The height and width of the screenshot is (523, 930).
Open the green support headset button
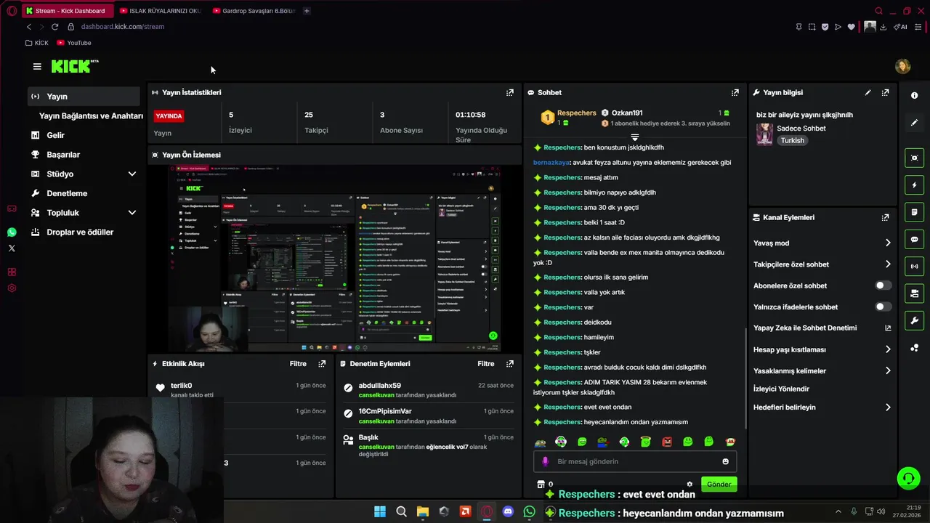pos(907,478)
